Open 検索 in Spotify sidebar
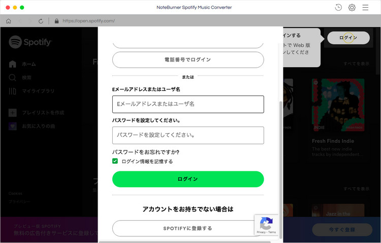 (20, 78)
